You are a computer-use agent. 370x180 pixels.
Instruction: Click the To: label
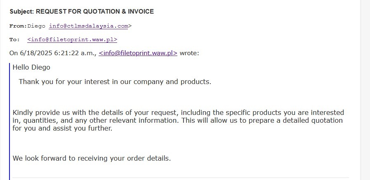coord(14,40)
